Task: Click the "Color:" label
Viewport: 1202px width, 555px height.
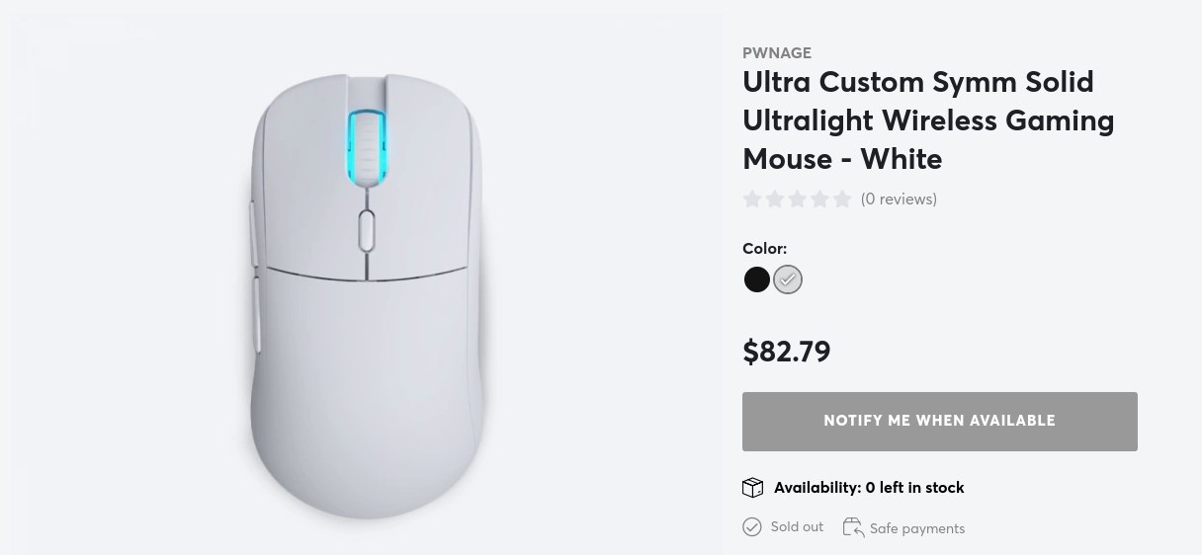Action: [x=765, y=249]
